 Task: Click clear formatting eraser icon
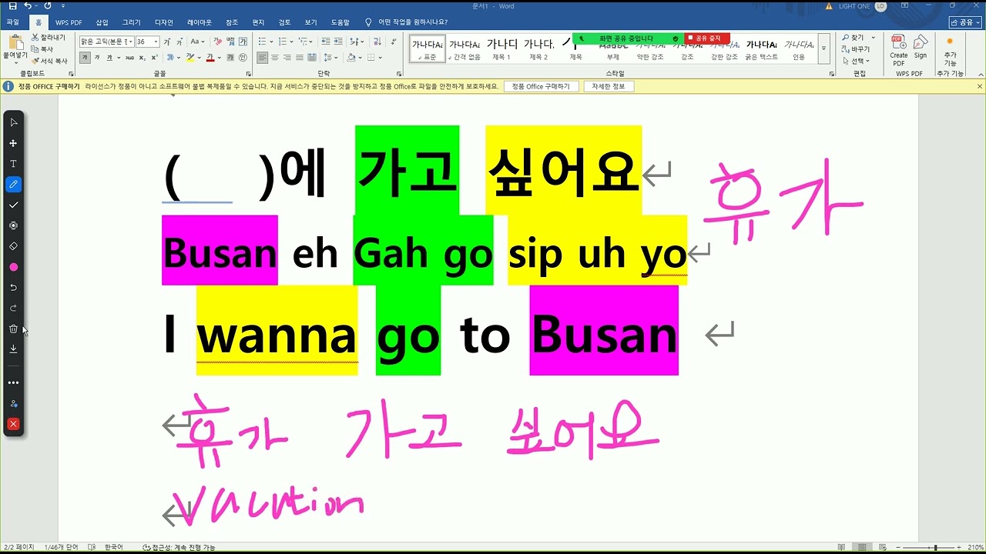pyautogui.click(x=218, y=42)
